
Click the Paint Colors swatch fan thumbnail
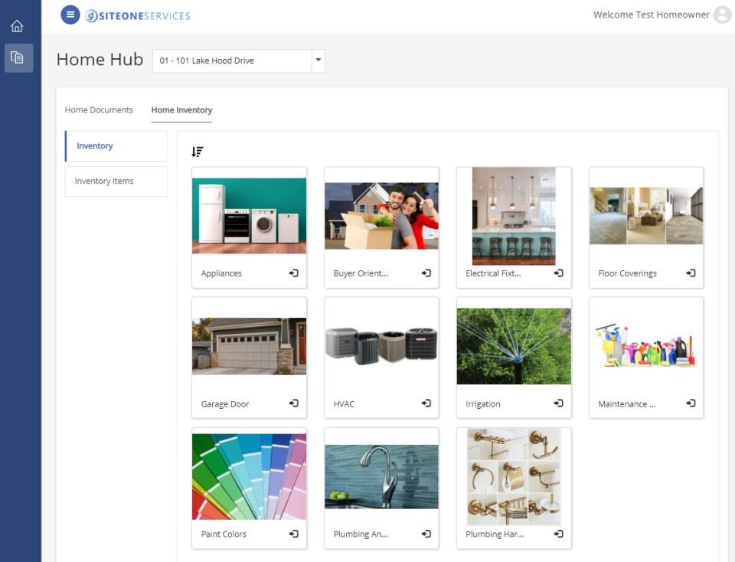coord(249,475)
